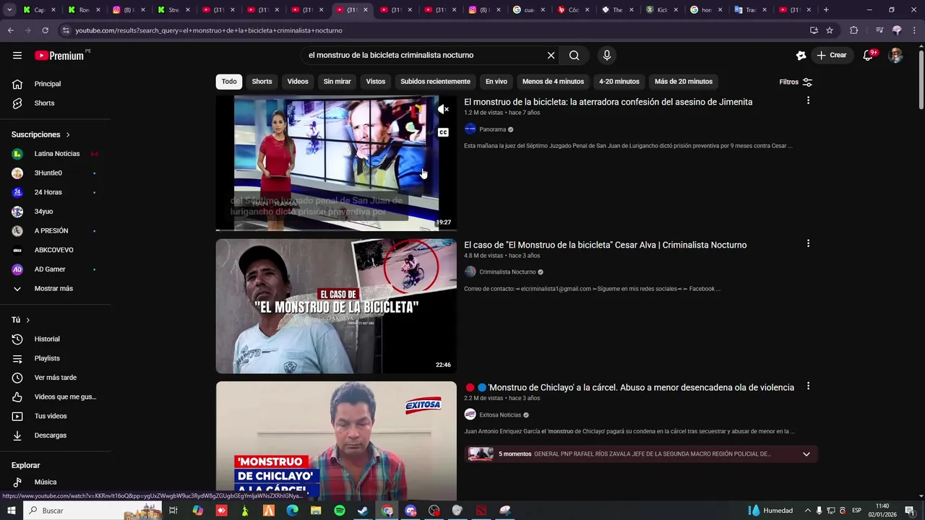925x520 pixels.
Task: Expand the 5 momentos chapters row
Action: 641,454
